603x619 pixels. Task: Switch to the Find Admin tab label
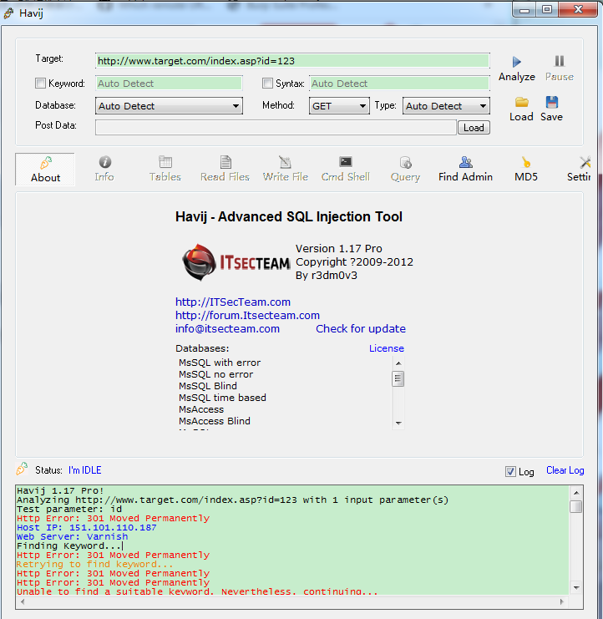click(465, 177)
